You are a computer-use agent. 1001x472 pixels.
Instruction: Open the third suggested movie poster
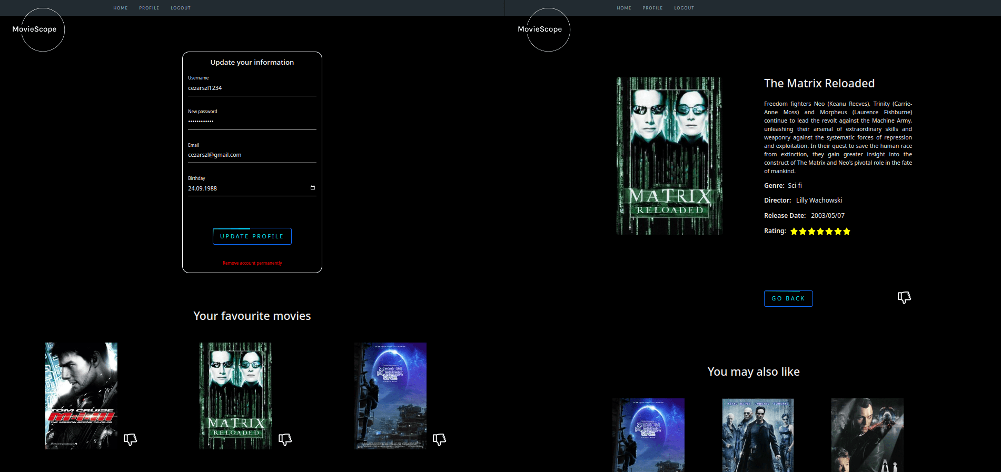pyautogui.click(x=867, y=435)
